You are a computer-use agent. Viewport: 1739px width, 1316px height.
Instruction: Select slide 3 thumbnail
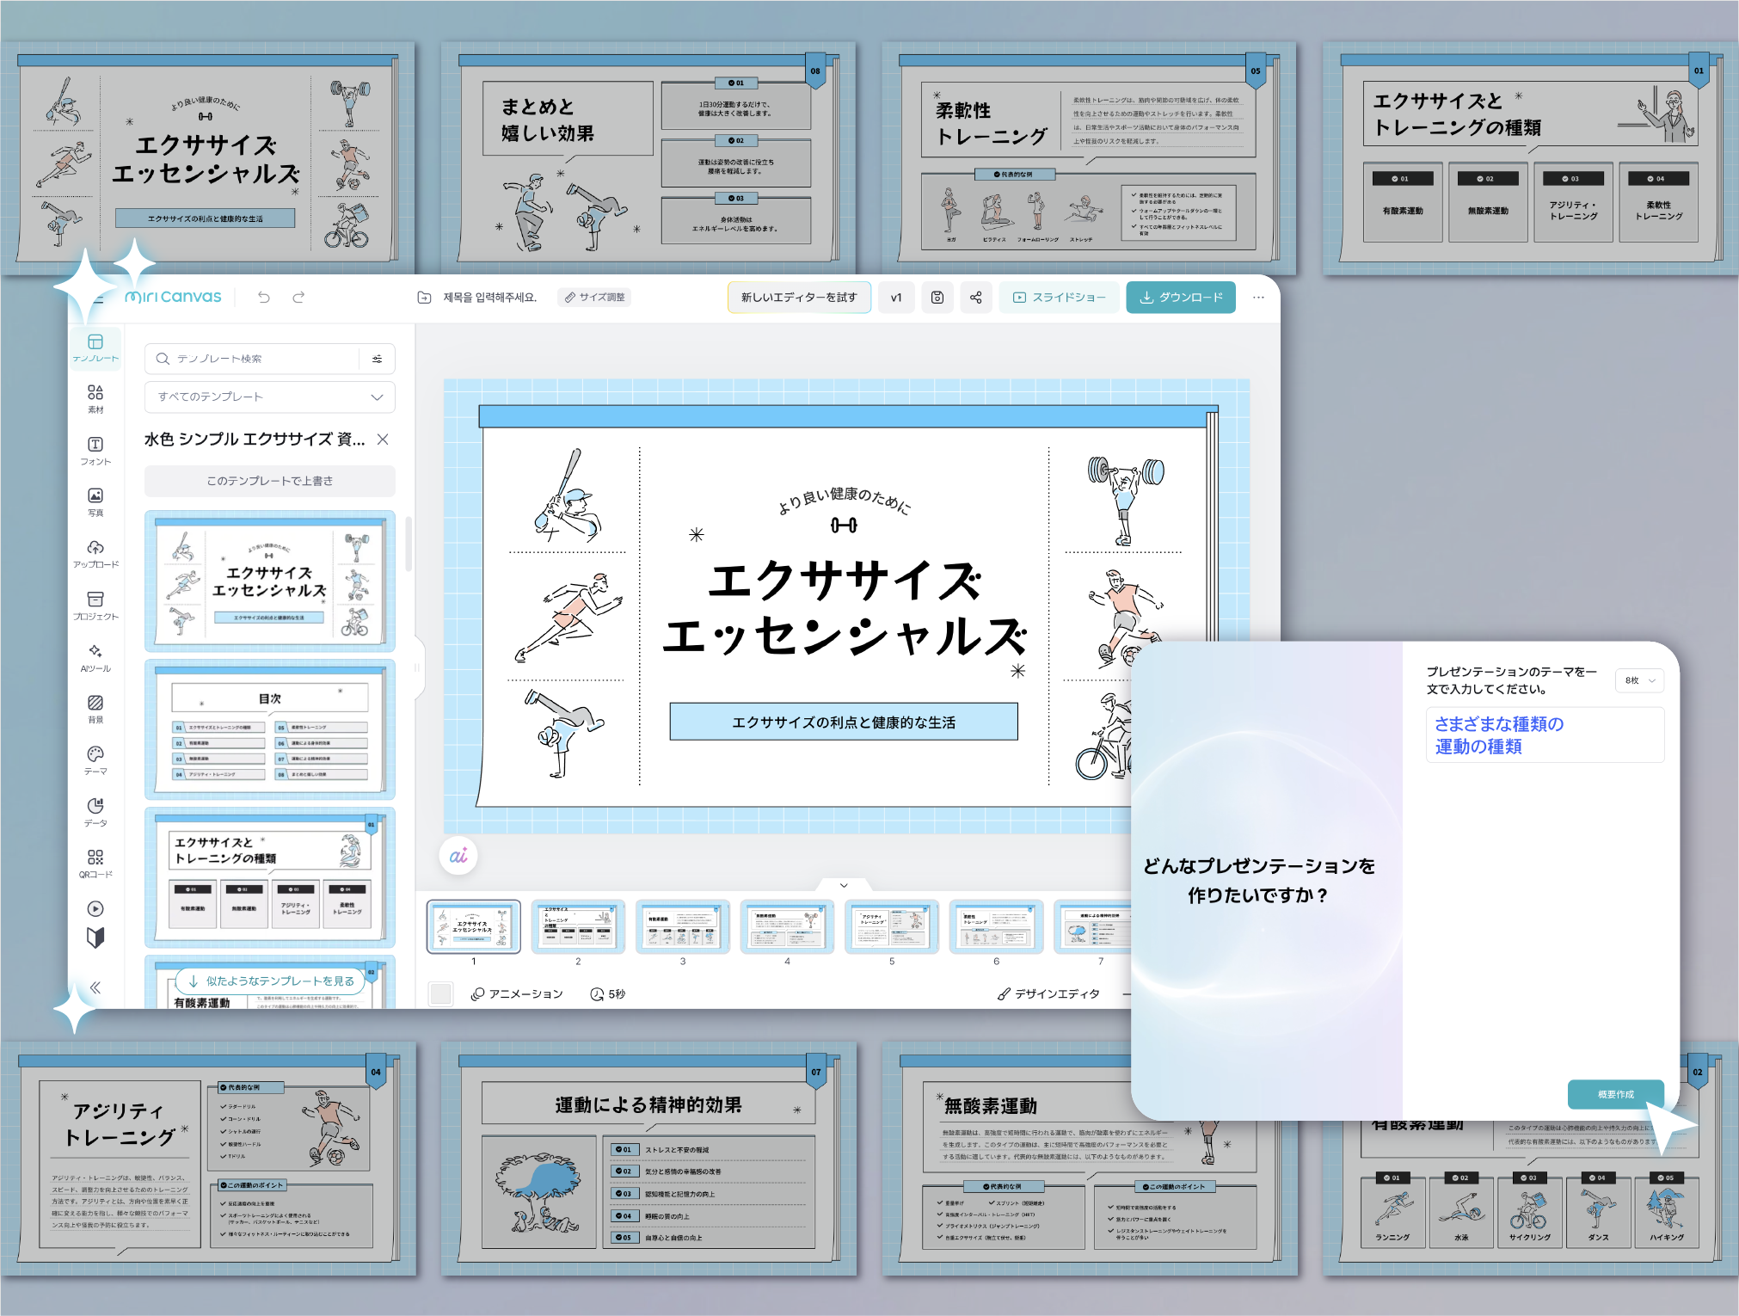[x=683, y=926]
